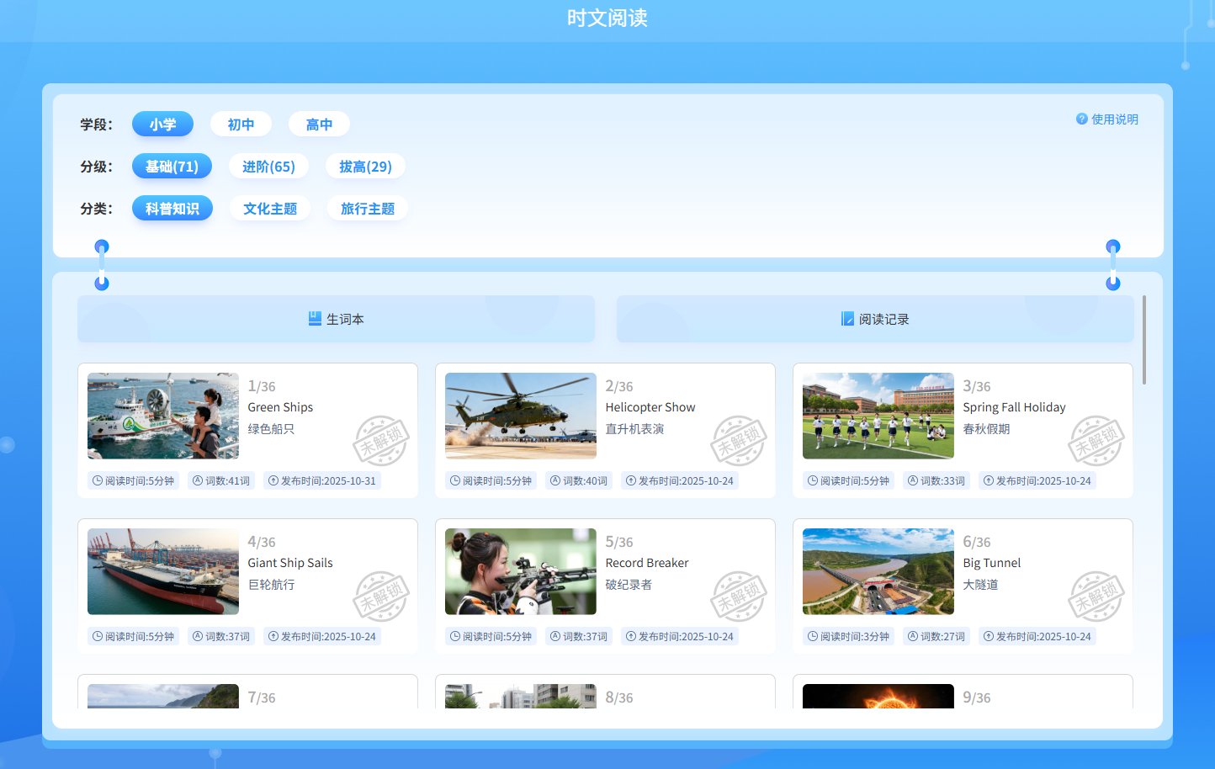Switch school stage to 初中
Screen dimensions: 1215x769
click(x=241, y=125)
